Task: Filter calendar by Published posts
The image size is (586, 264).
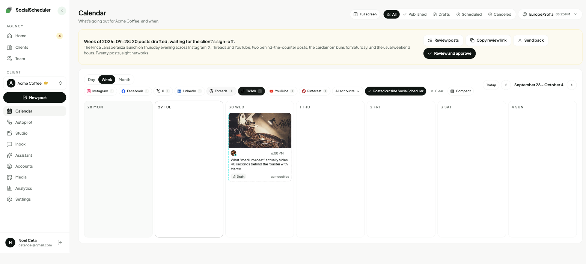Action: [415, 14]
